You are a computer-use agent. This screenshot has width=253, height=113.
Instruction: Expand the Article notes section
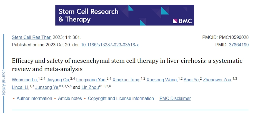[70, 98]
